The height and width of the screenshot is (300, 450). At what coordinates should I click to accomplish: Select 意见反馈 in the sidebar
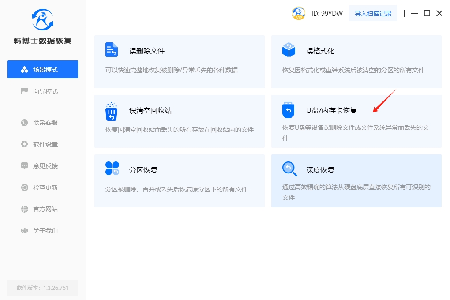coord(43,166)
